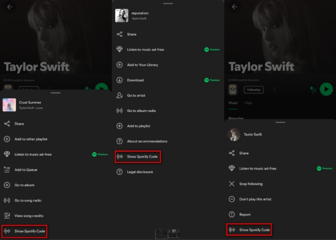Choose Stop following
This screenshot has width=336, height=240.
tap(280, 184)
